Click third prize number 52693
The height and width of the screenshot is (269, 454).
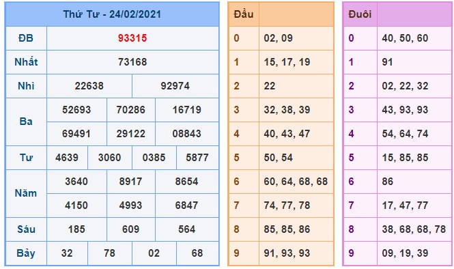tap(76, 110)
